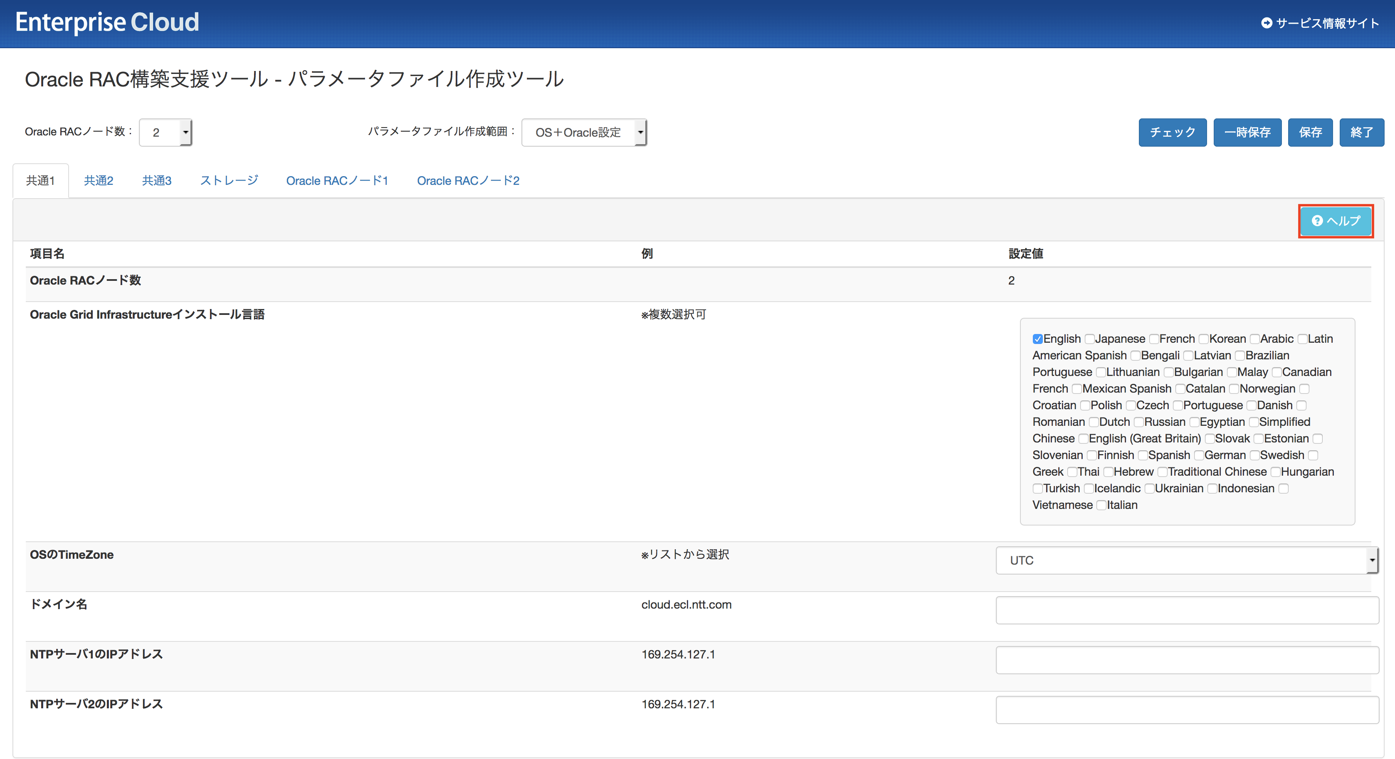The image size is (1395, 759).
Task: Enable the Japanese language checkbox
Action: [x=1089, y=339]
